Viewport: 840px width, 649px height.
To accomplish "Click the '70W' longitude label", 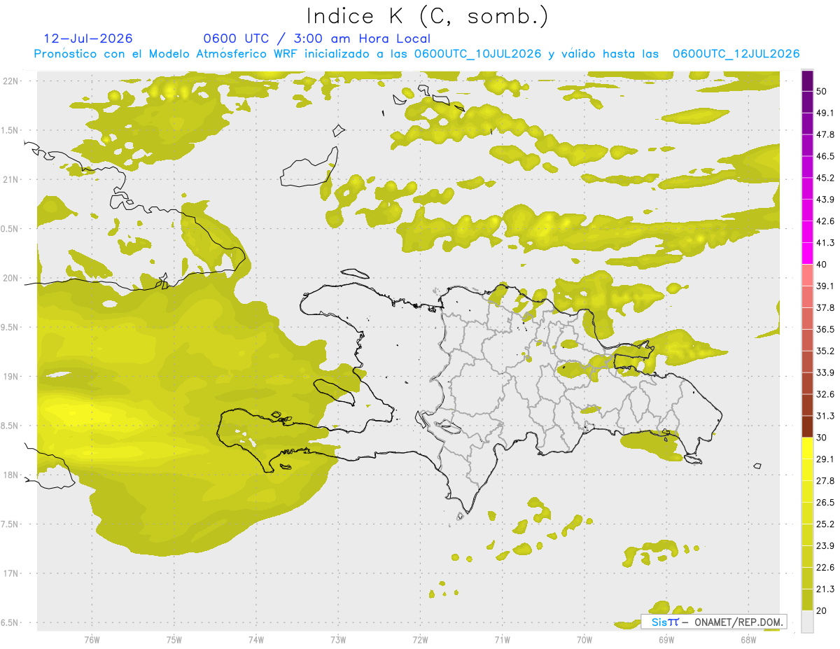I will coord(584,640).
